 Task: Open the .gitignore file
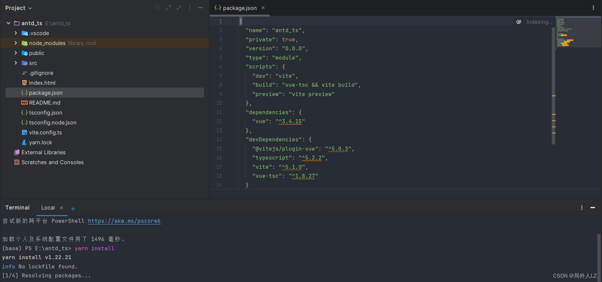click(x=41, y=73)
